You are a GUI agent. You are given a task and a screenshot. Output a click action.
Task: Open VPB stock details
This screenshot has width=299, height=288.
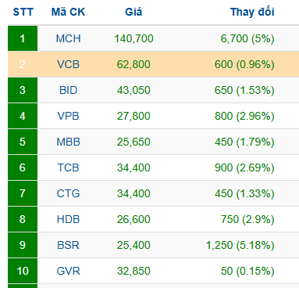coord(68,116)
